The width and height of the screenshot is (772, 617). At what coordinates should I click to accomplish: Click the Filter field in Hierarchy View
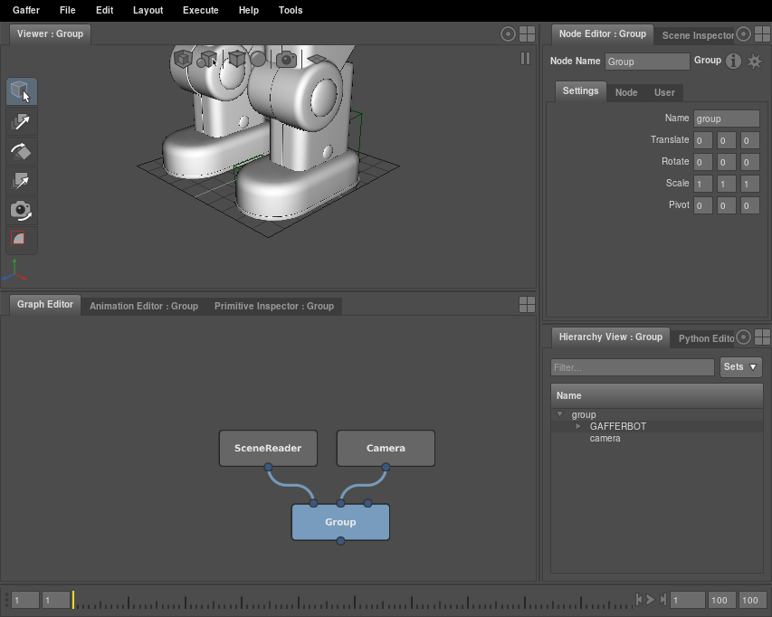coord(633,367)
